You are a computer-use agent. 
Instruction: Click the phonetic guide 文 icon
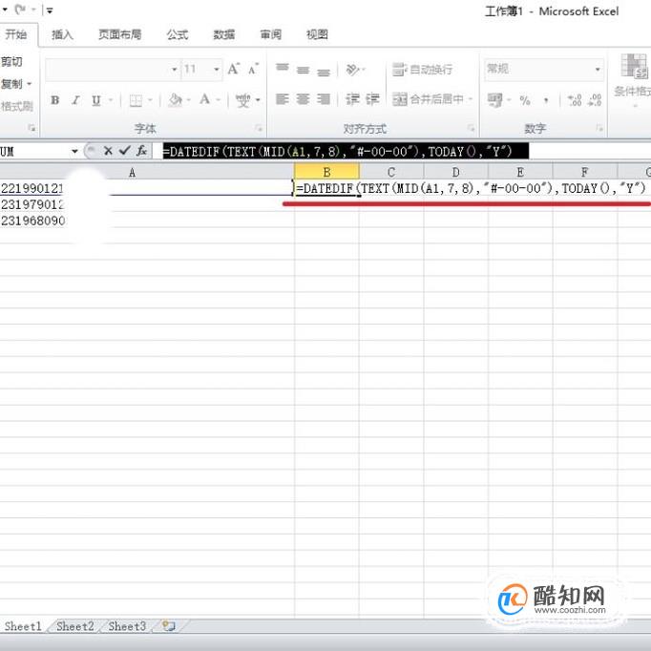(x=243, y=100)
